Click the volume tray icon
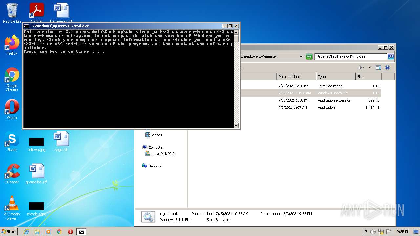Viewport: 420px width, 236px height. 373,232
